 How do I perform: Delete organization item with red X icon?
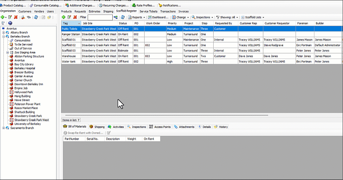coord(16,17)
